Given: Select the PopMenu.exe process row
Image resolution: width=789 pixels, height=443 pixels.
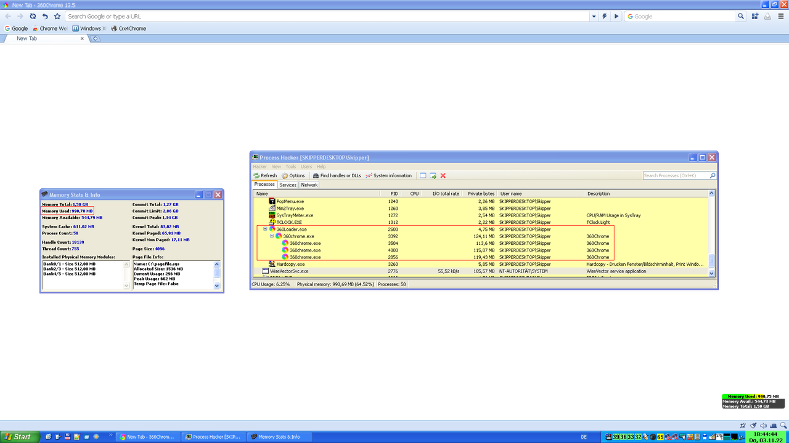Looking at the screenshot, I should (x=481, y=201).
